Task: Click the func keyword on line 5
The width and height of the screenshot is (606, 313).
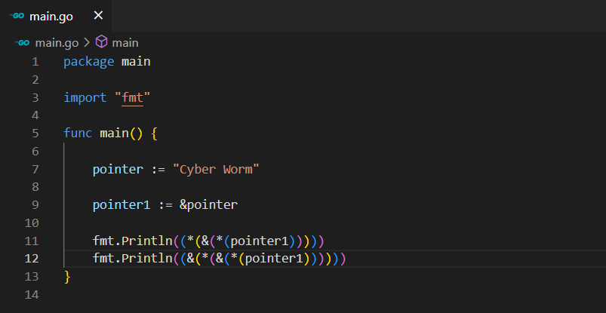Action: 78,133
